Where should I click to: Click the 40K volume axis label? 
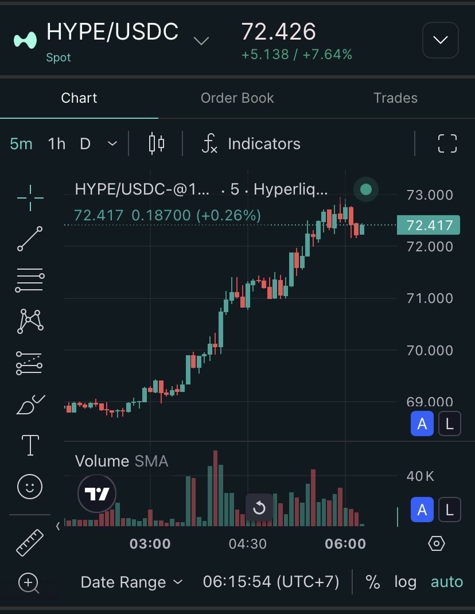click(x=420, y=476)
